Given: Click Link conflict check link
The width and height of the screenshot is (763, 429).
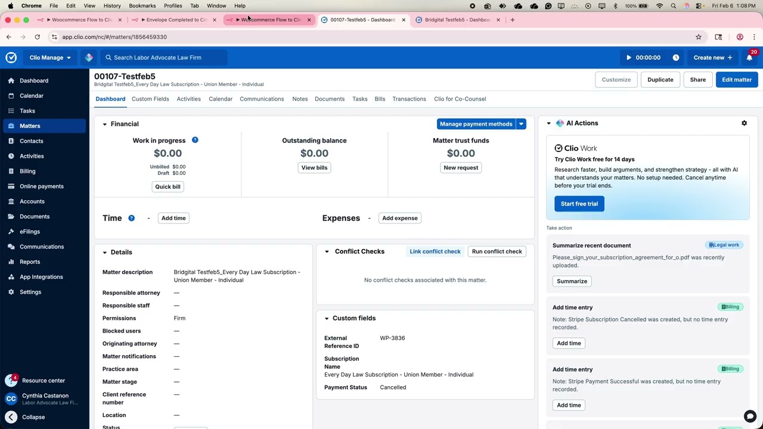Looking at the screenshot, I should click(x=435, y=251).
